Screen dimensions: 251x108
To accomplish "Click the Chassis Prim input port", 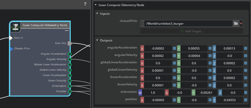I will (11, 49).
